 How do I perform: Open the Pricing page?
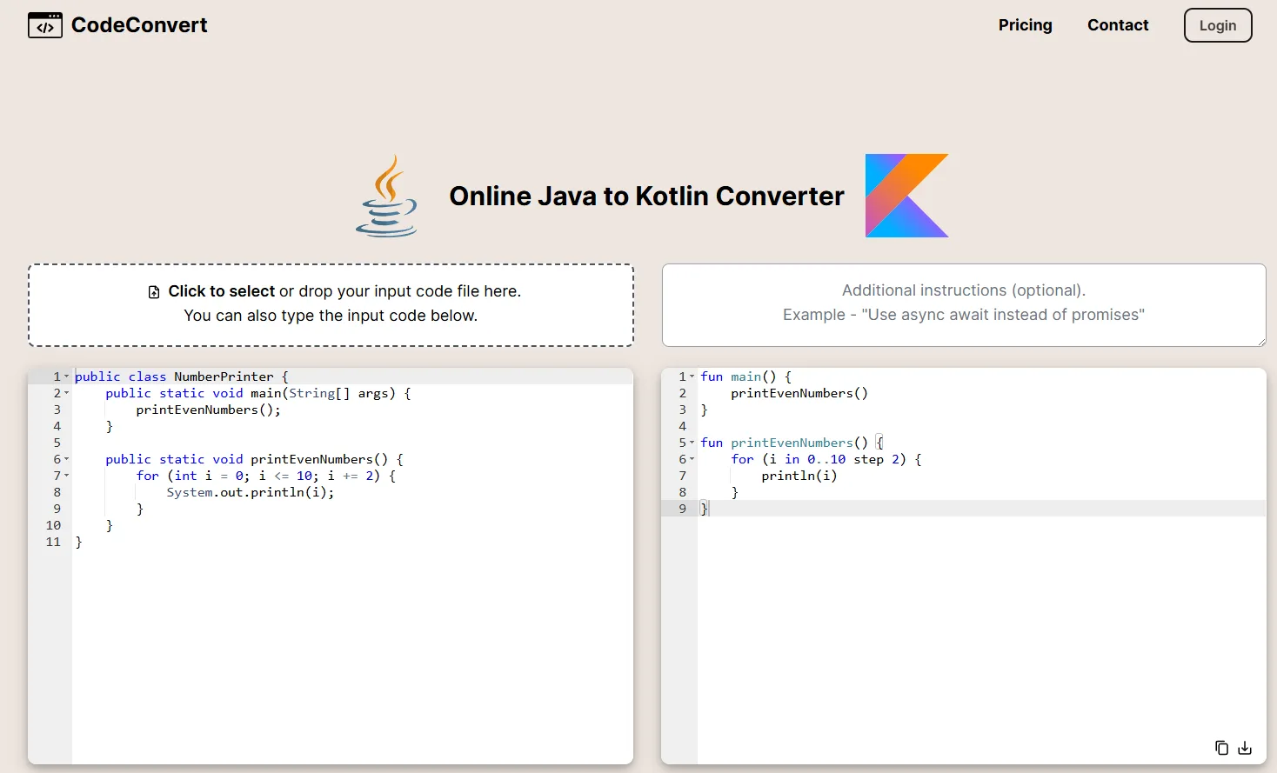coord(1025,25)
